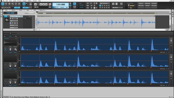The width and height of the screenshot is (174, 98).
Task: Open the Main Screenset dropdown
Action: tap(104, 3)
